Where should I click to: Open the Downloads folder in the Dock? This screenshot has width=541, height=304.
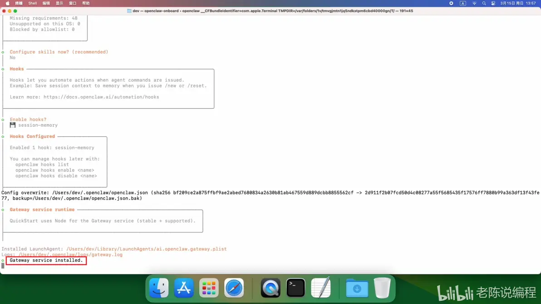[x=357, y=288]
